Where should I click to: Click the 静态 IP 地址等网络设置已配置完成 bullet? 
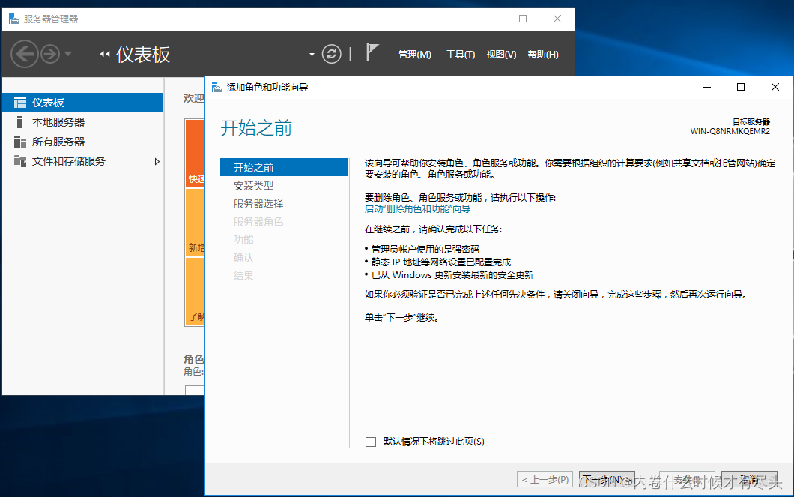coord(441,262)
